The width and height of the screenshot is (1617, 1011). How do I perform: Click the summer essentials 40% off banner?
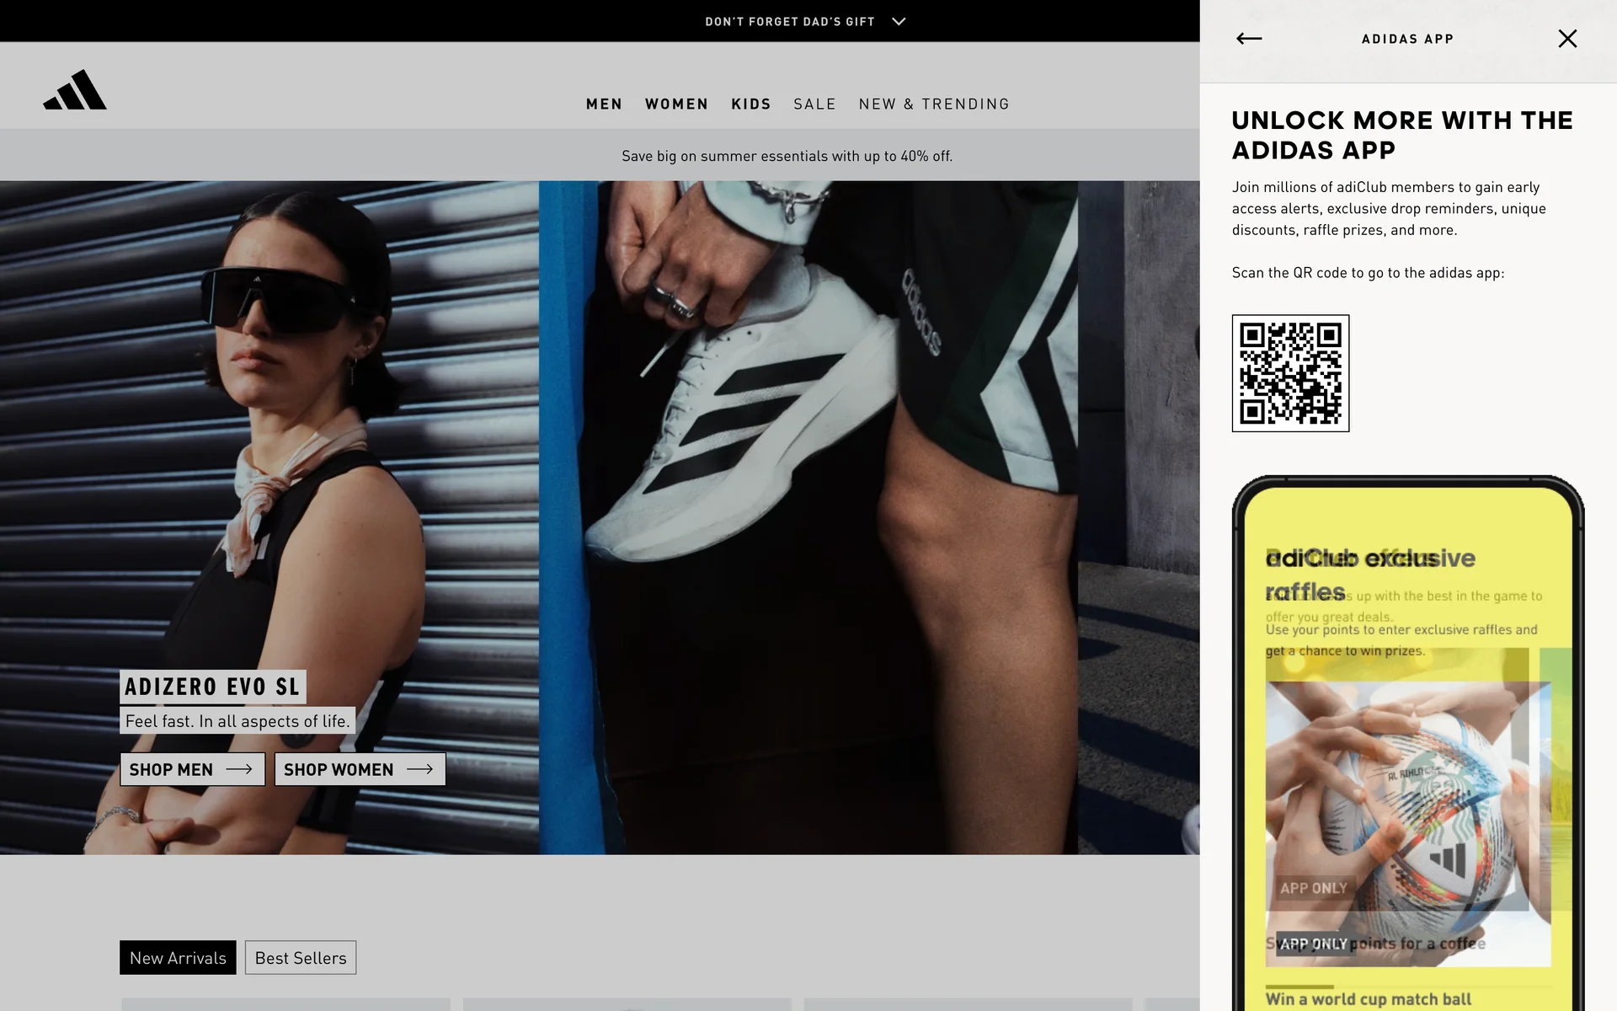click(x=787, y=156)
